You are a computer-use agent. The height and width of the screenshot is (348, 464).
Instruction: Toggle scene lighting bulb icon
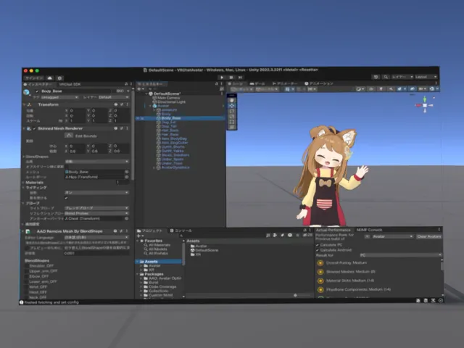tap(381, 89)
